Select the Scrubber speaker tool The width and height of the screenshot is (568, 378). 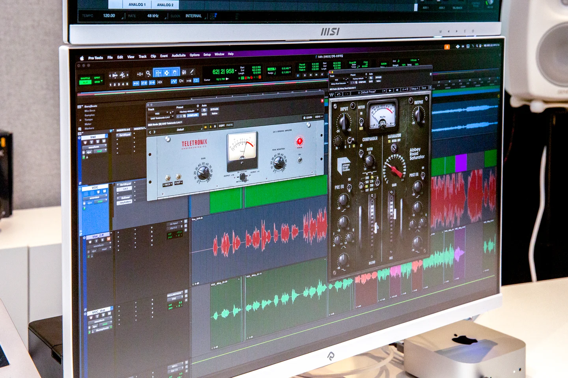(x=184, y=72)
